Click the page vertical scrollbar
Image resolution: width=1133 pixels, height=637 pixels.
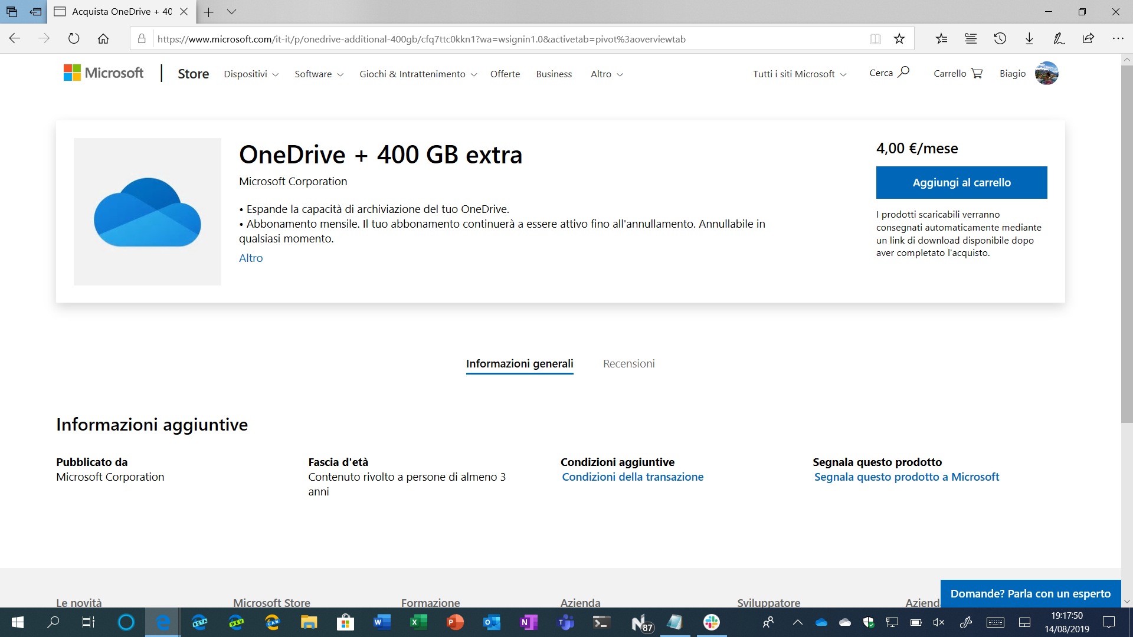(x=1127, y=244)
